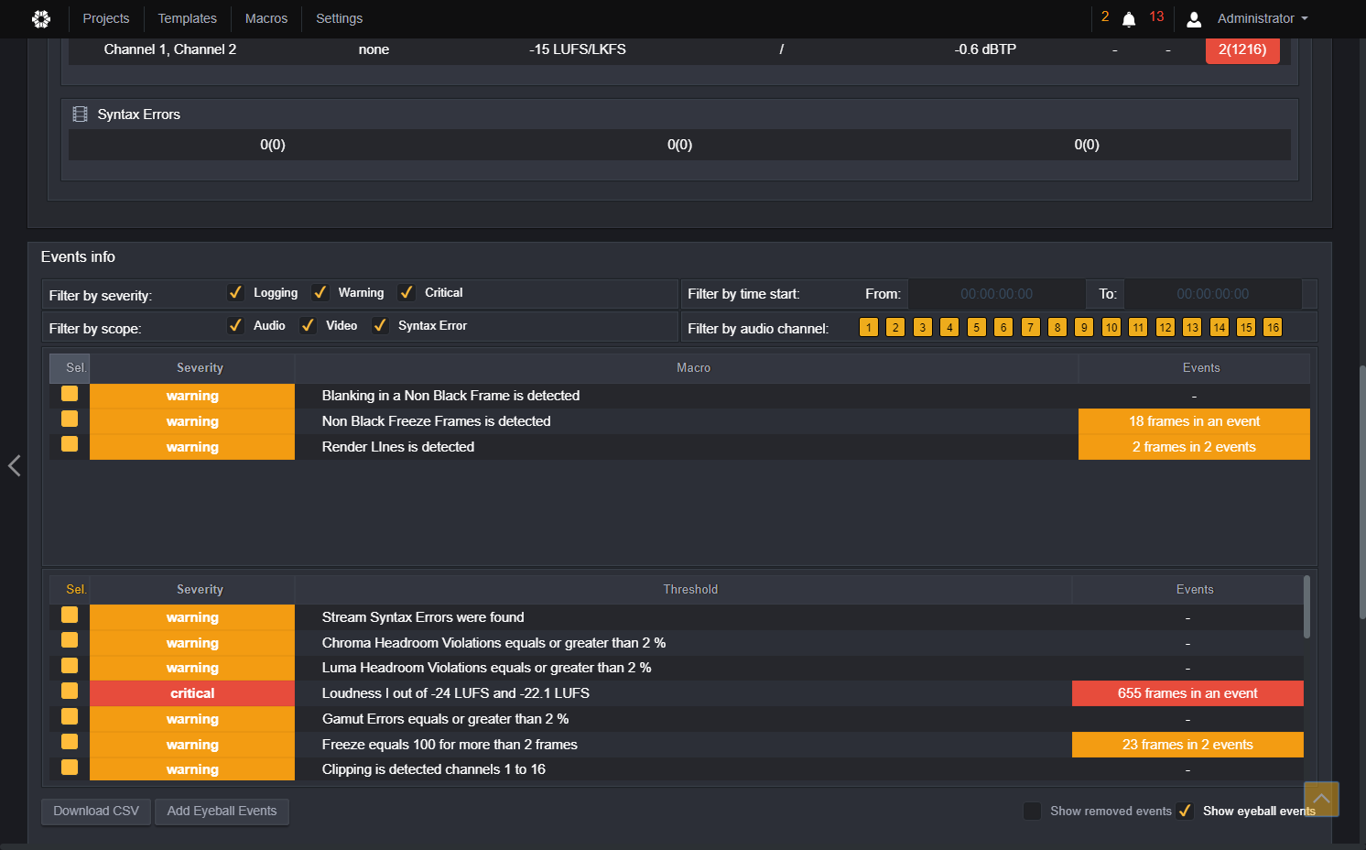Open the Projects menu
The image size is (1366, 850).
pos(106,18)
